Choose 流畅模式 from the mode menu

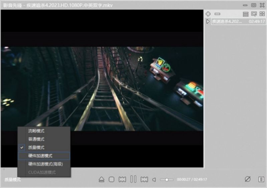coord(44,131)
